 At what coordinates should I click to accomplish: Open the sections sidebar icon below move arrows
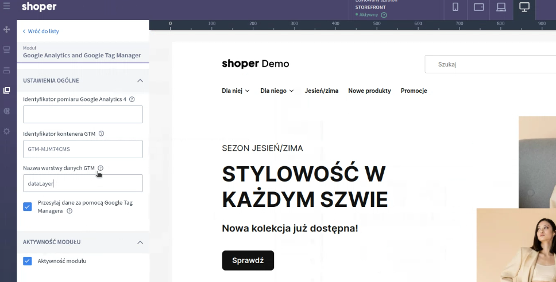(x=6, y=50)
